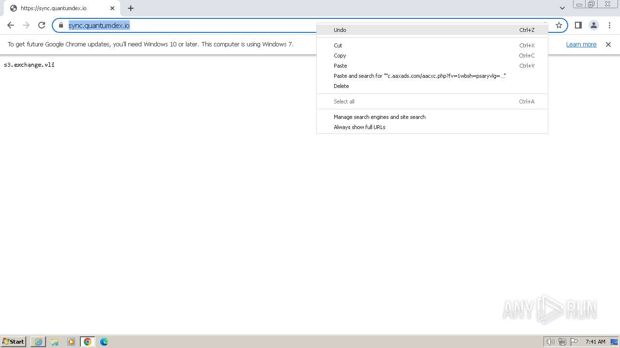The height and width of the screenshot is (348, 620).
Task: Bookmark this page with the star icon
Action: [558, 25]
